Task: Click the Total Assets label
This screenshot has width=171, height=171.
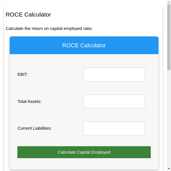Action: click(x=29, y=101)
